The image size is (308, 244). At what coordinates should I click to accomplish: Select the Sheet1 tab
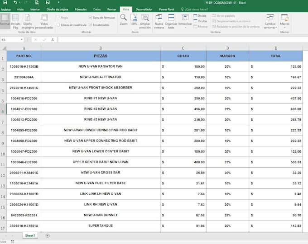[30, 235]
